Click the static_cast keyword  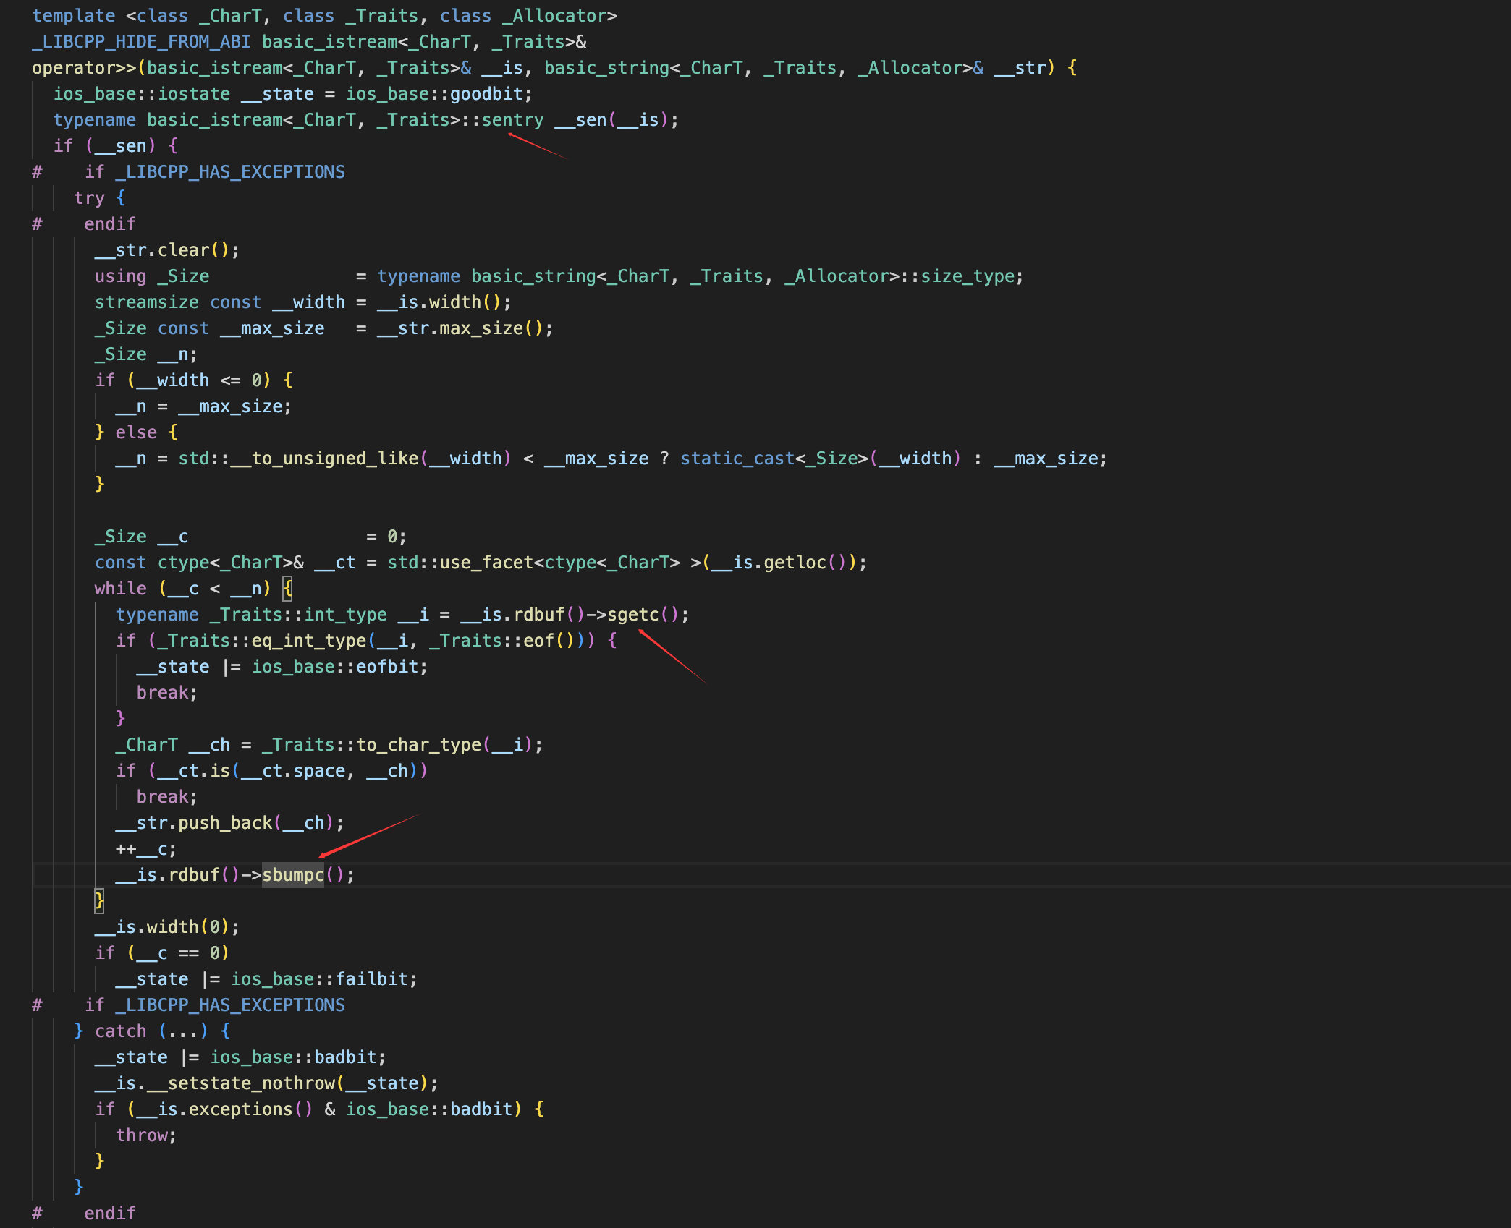[x=737, y=459]
